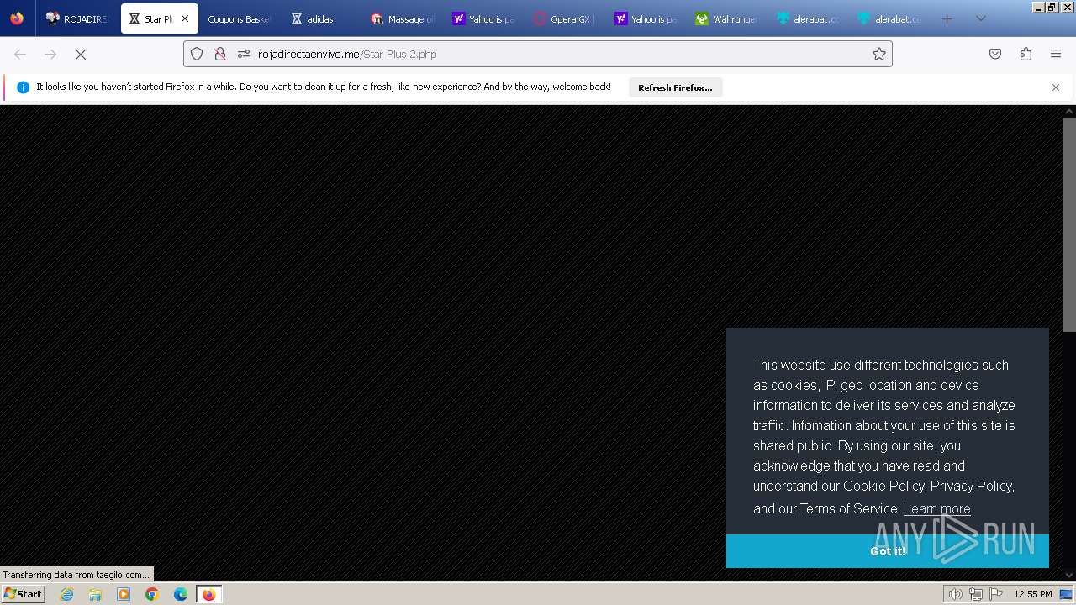1076x605 pixels.
Task: Open a new tab with plus button
Action: pos(947,18)
